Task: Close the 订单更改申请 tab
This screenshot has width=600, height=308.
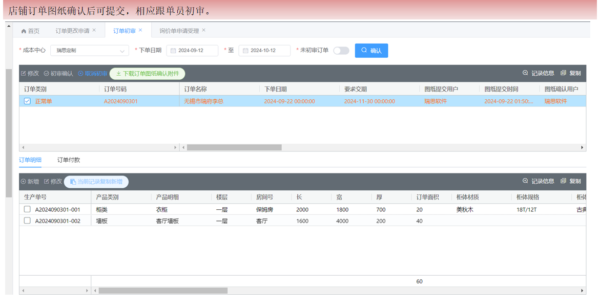Action: [x=94, y=30]
